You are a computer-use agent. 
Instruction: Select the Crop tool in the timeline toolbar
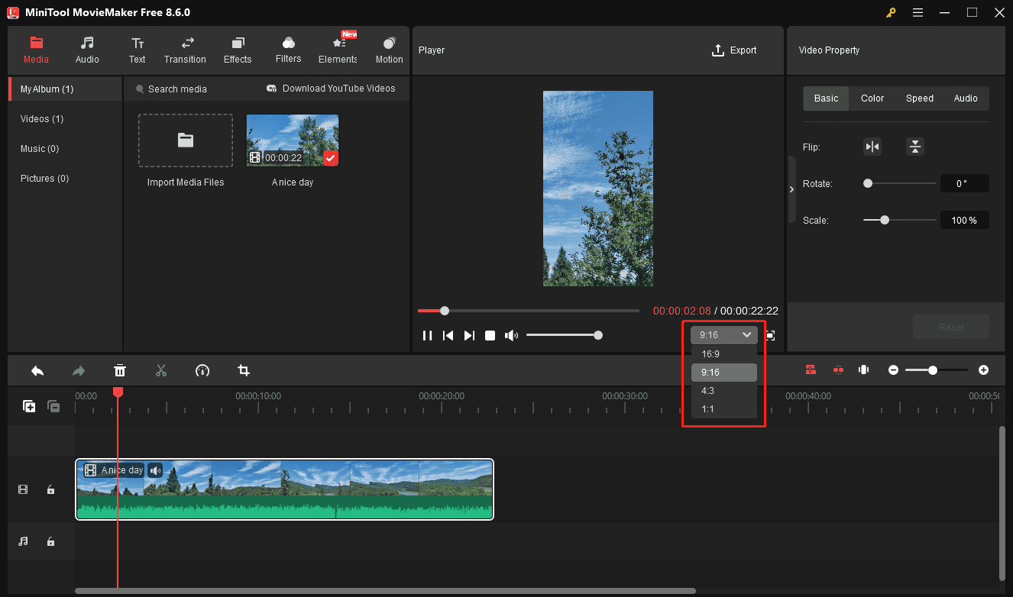244,370
